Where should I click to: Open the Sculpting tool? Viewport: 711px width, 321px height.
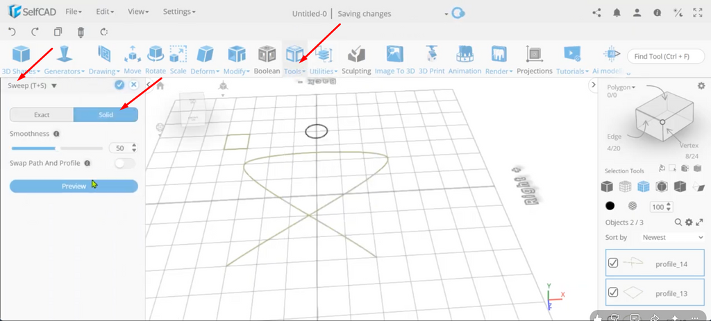(x=356, y=59)
